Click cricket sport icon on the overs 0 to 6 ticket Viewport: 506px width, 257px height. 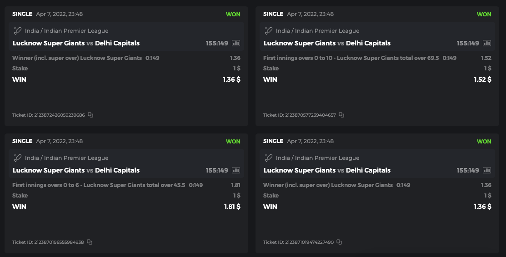coord(18,158)
